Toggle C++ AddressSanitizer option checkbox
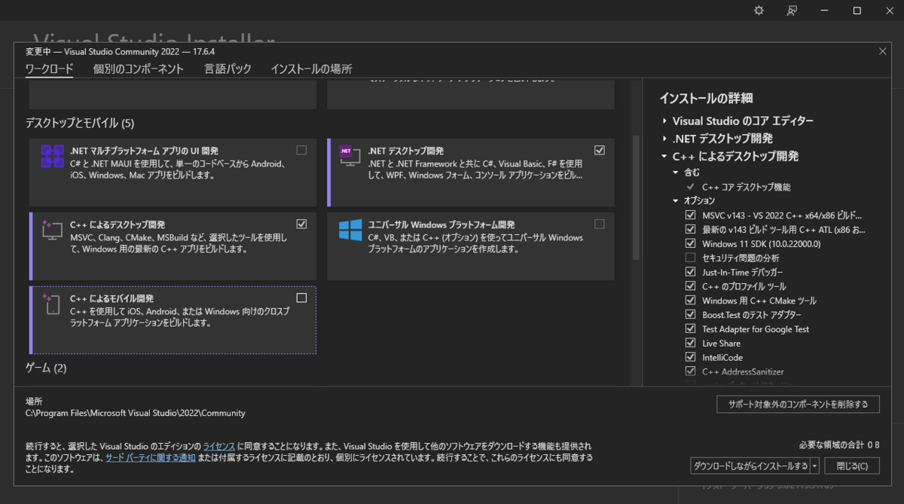This screenshot has height=504, width=904. click(690, 371)
